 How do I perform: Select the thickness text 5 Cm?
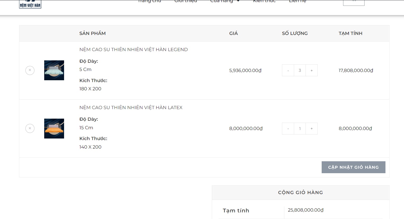85,69
